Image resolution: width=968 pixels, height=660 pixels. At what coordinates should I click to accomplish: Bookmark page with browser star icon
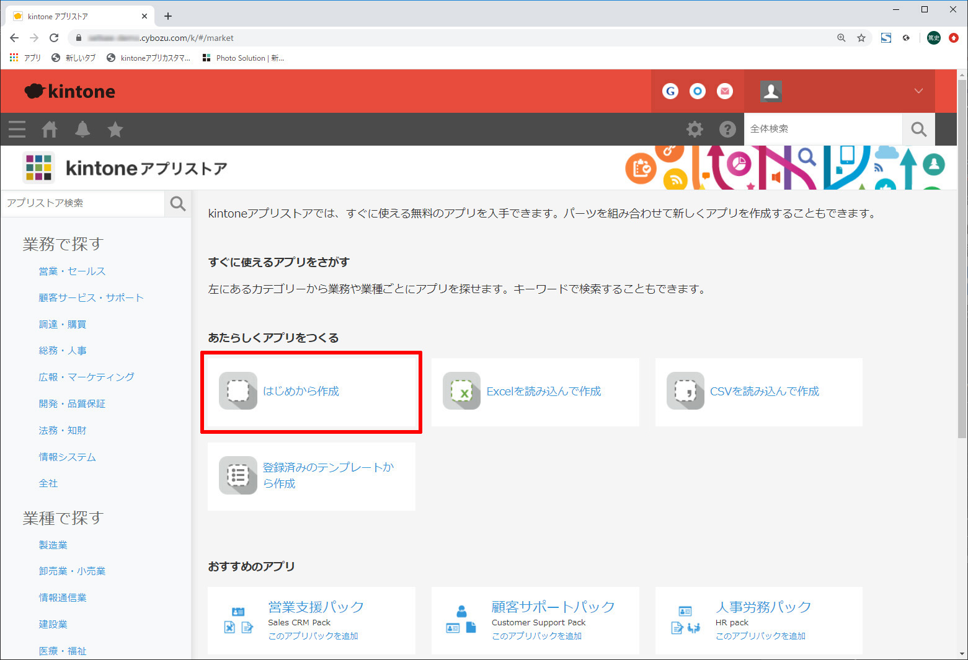[861, 38]
